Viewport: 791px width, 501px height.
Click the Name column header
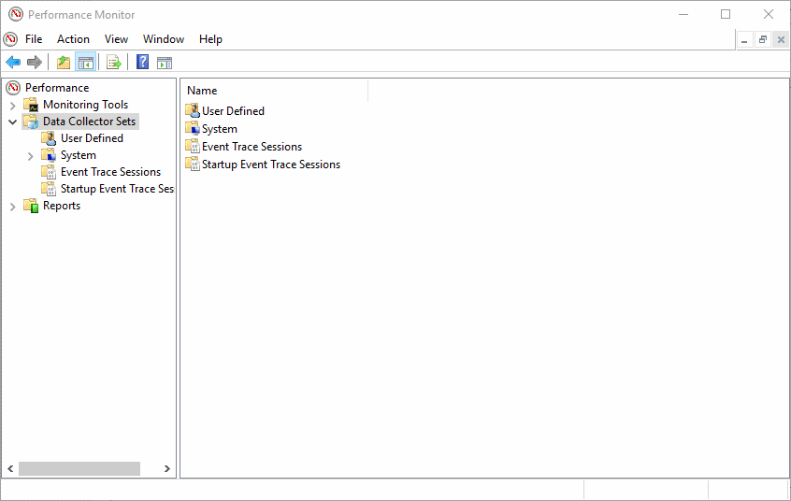click(202, 91)
